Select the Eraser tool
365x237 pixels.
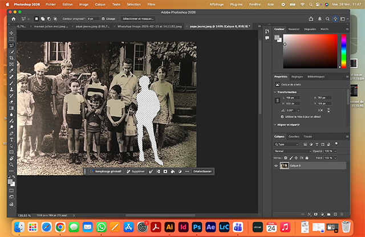click(x=11, y=102)
